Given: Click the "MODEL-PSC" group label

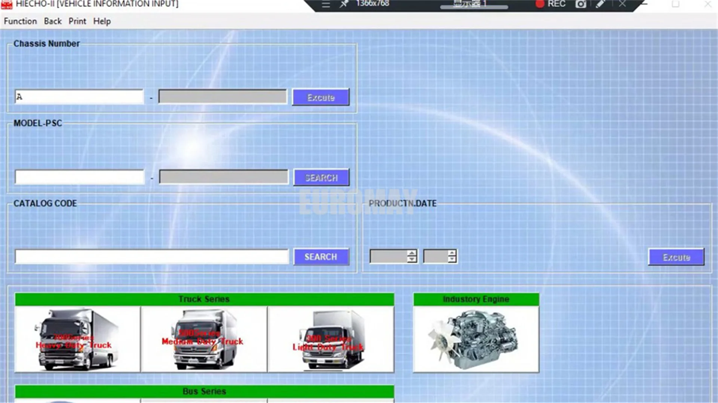Looking at the screenshot, I should click(x=38, y=123).
